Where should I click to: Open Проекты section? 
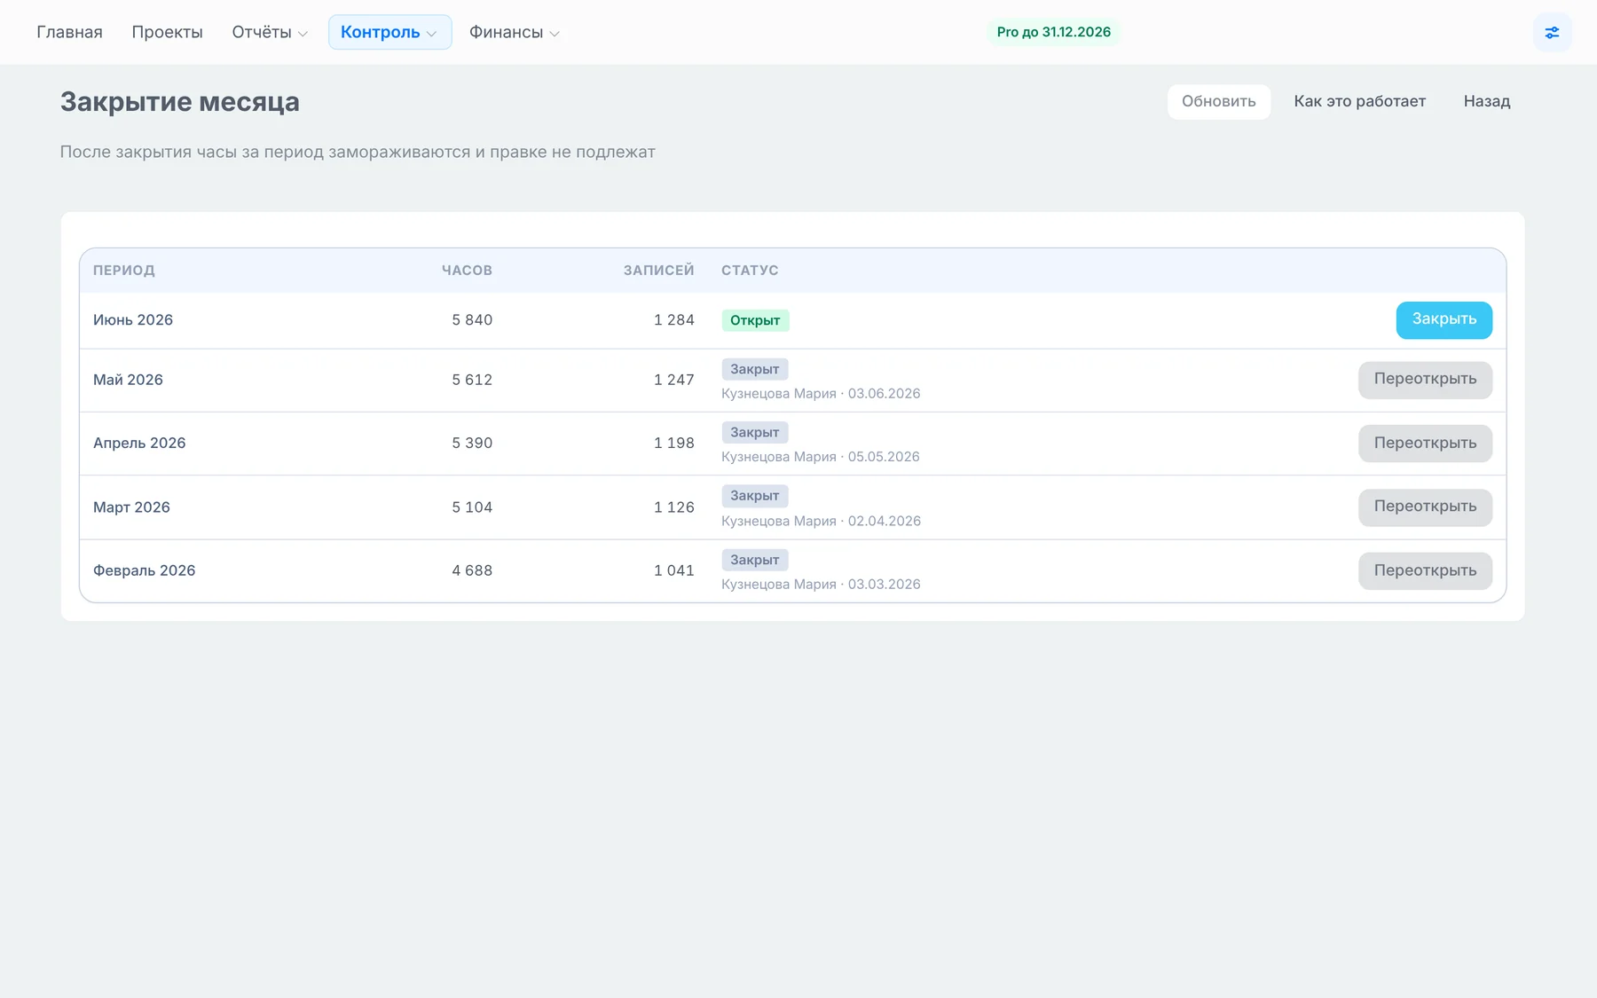(x=167, y=32)
